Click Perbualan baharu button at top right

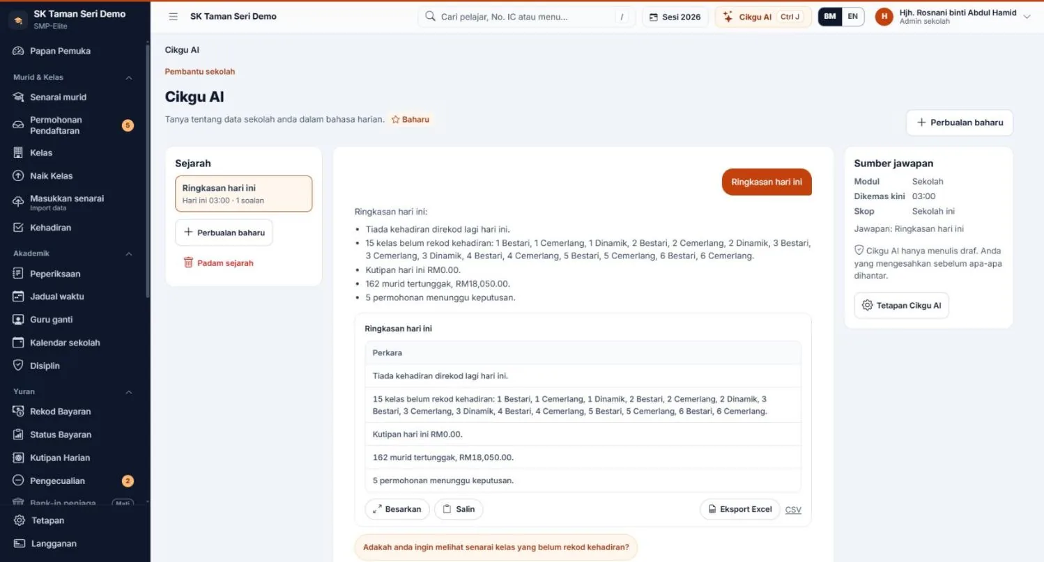click(960, 123)
